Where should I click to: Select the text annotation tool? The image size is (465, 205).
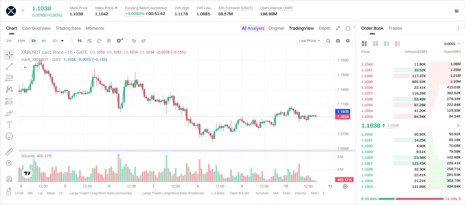point(9,125)
